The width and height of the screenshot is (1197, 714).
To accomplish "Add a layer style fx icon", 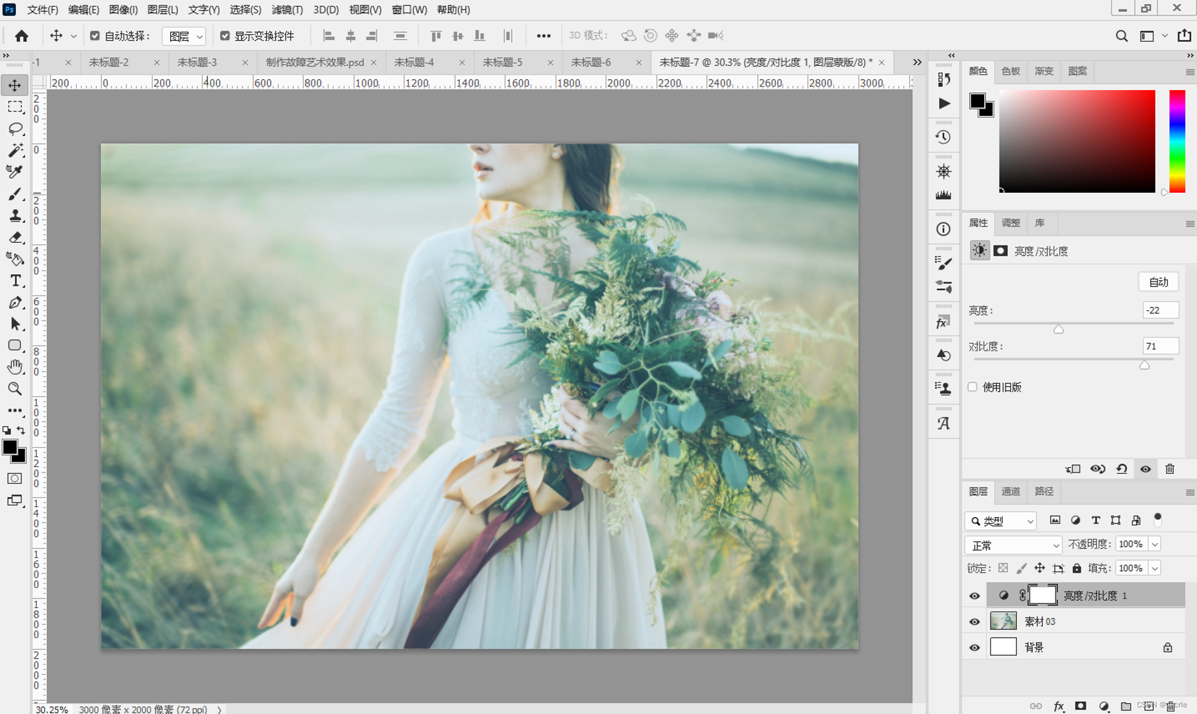I will pyautogui.click(x=1058, y=706).
